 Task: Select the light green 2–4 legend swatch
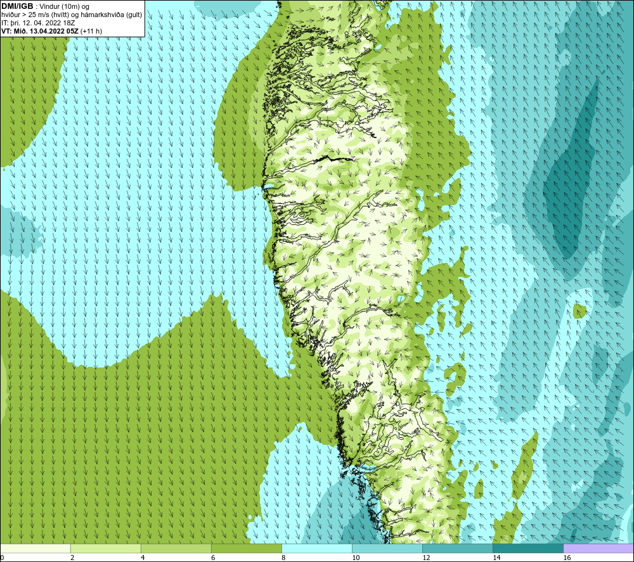(105, 548)
